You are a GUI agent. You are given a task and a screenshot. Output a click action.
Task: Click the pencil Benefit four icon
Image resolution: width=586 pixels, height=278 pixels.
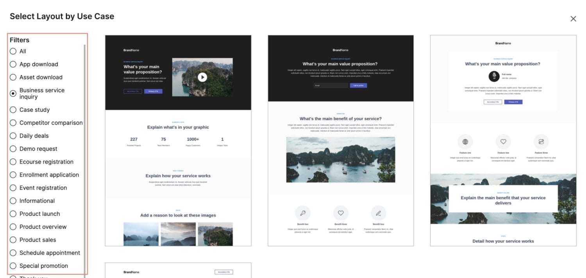click(x=378, y=213)
